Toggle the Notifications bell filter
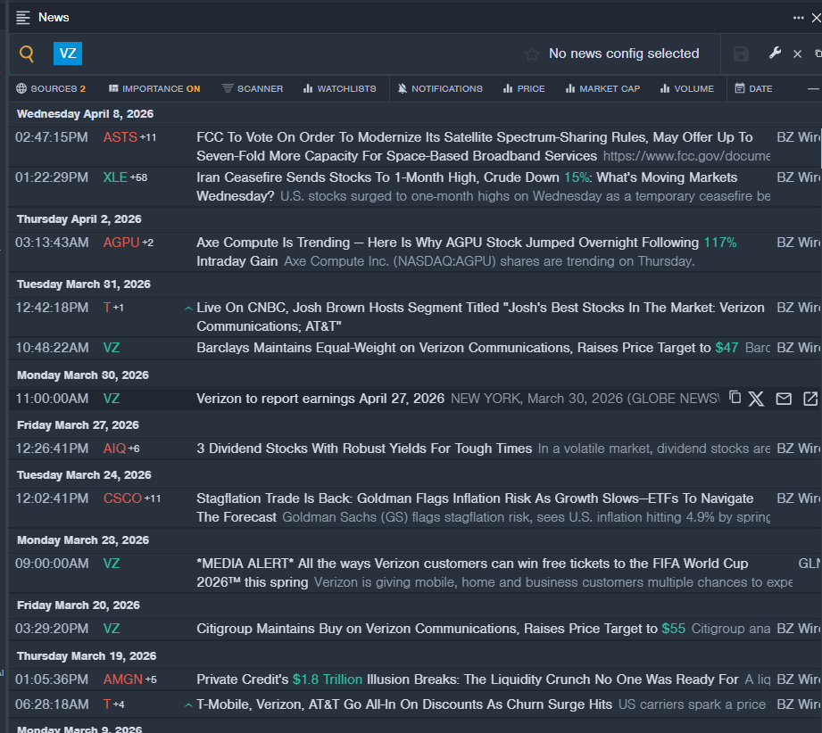This screenshot has height=733, width=822. tap(440, 88)
